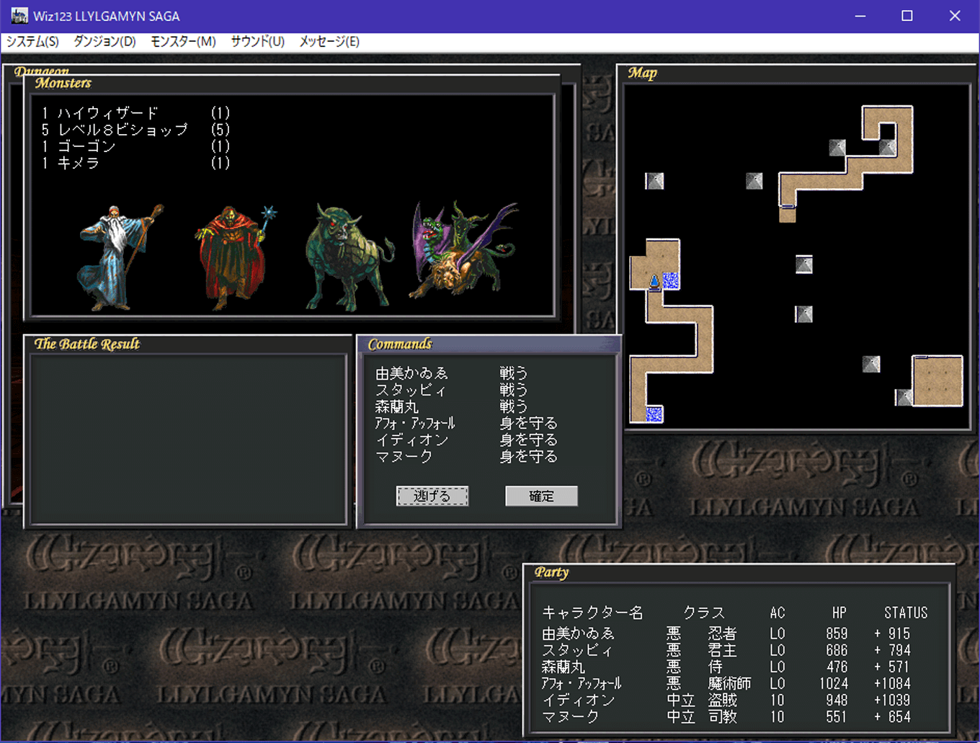Click the blue tile beside the party marker
Image resolution: width=980 pixels, height=743 pixels.
671,280
